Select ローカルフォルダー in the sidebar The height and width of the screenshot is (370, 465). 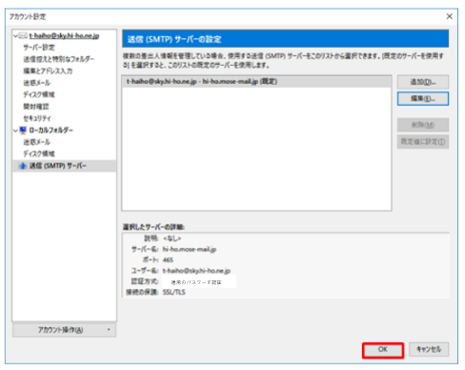click(x=51, y=131)
